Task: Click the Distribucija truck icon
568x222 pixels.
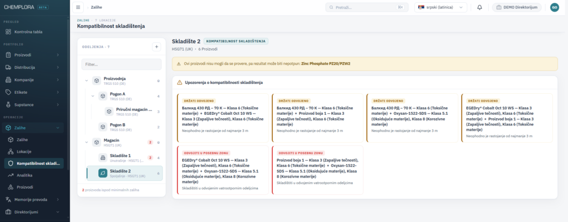Action: (8, 68)
